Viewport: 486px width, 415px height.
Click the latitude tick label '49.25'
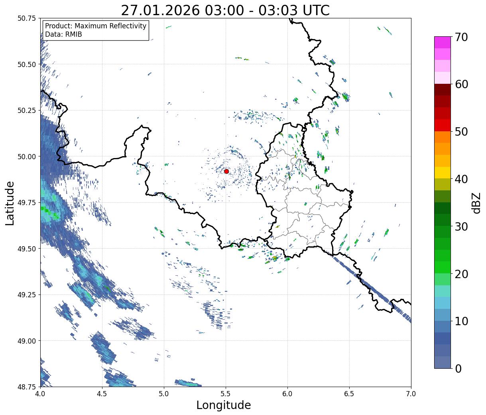click(27, 295)
